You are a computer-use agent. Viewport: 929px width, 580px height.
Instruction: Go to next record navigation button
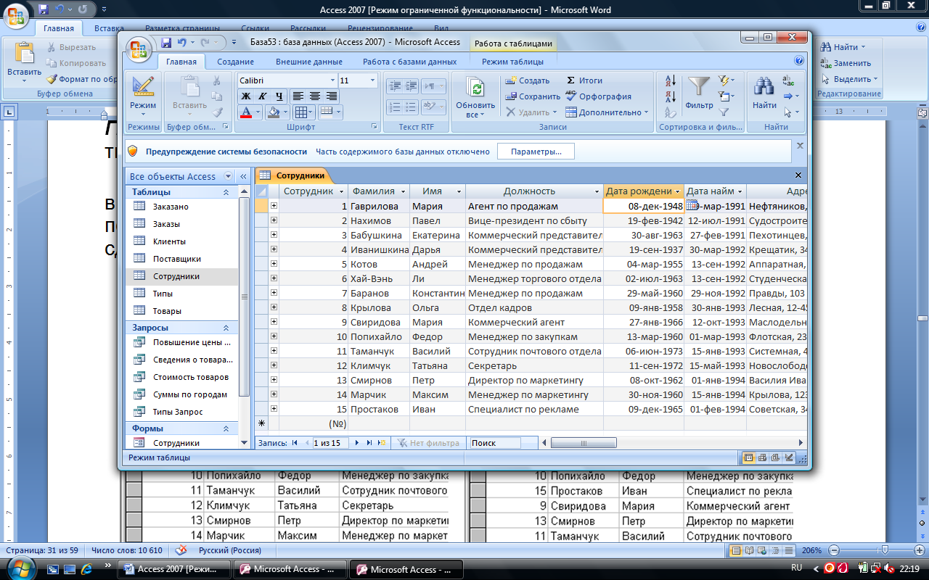click(x=357, y=442)
